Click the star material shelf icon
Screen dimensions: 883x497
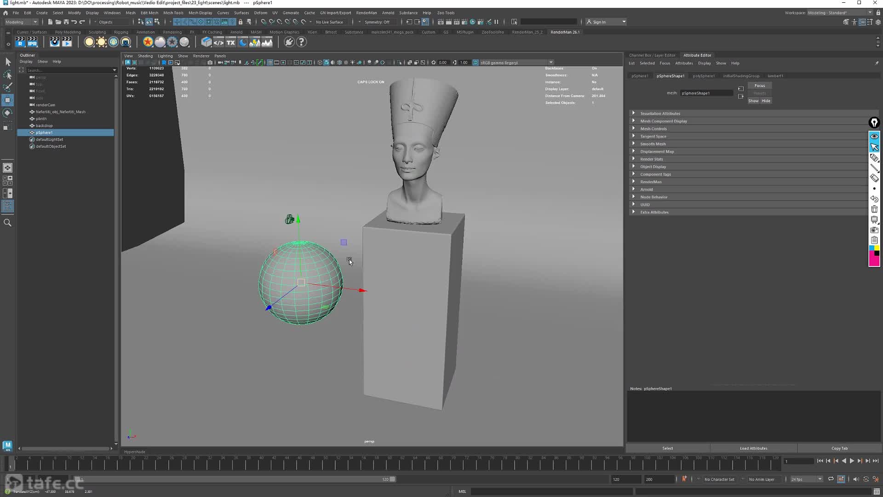tap(148, 42)
